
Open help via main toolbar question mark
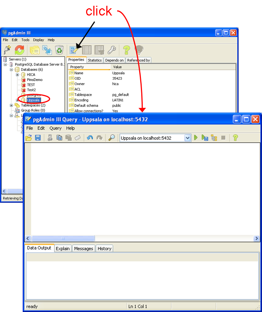point(126,50)
